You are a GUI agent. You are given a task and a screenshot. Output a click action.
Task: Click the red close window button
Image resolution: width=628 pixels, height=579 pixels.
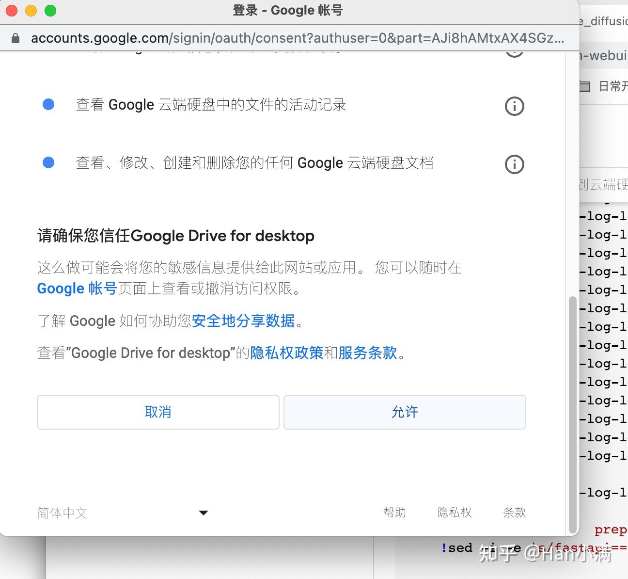(x=12, y=10)
